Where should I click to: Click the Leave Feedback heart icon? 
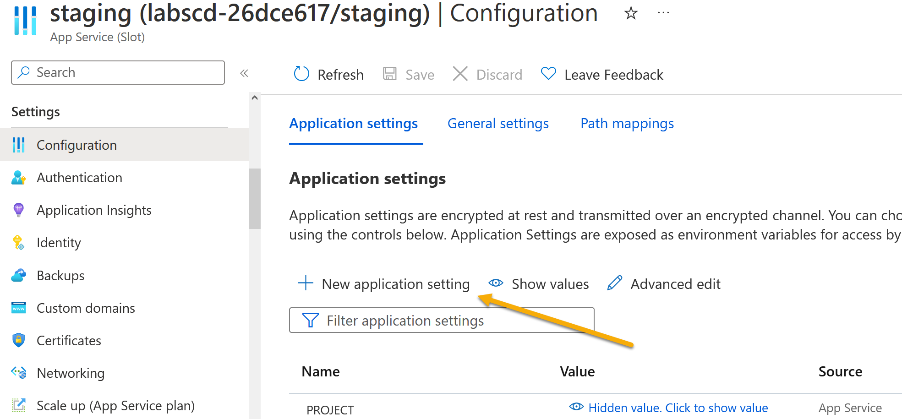548,73
